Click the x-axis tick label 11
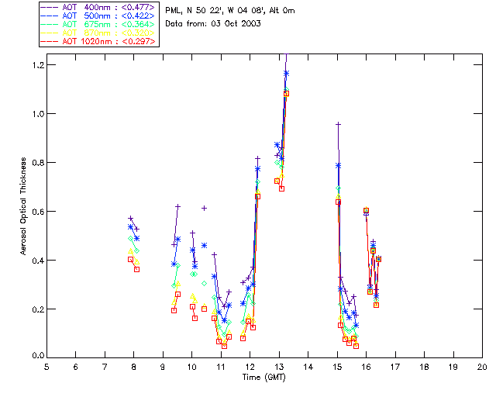The height and width of the screenshot is (397, 496). click(221, 367)
